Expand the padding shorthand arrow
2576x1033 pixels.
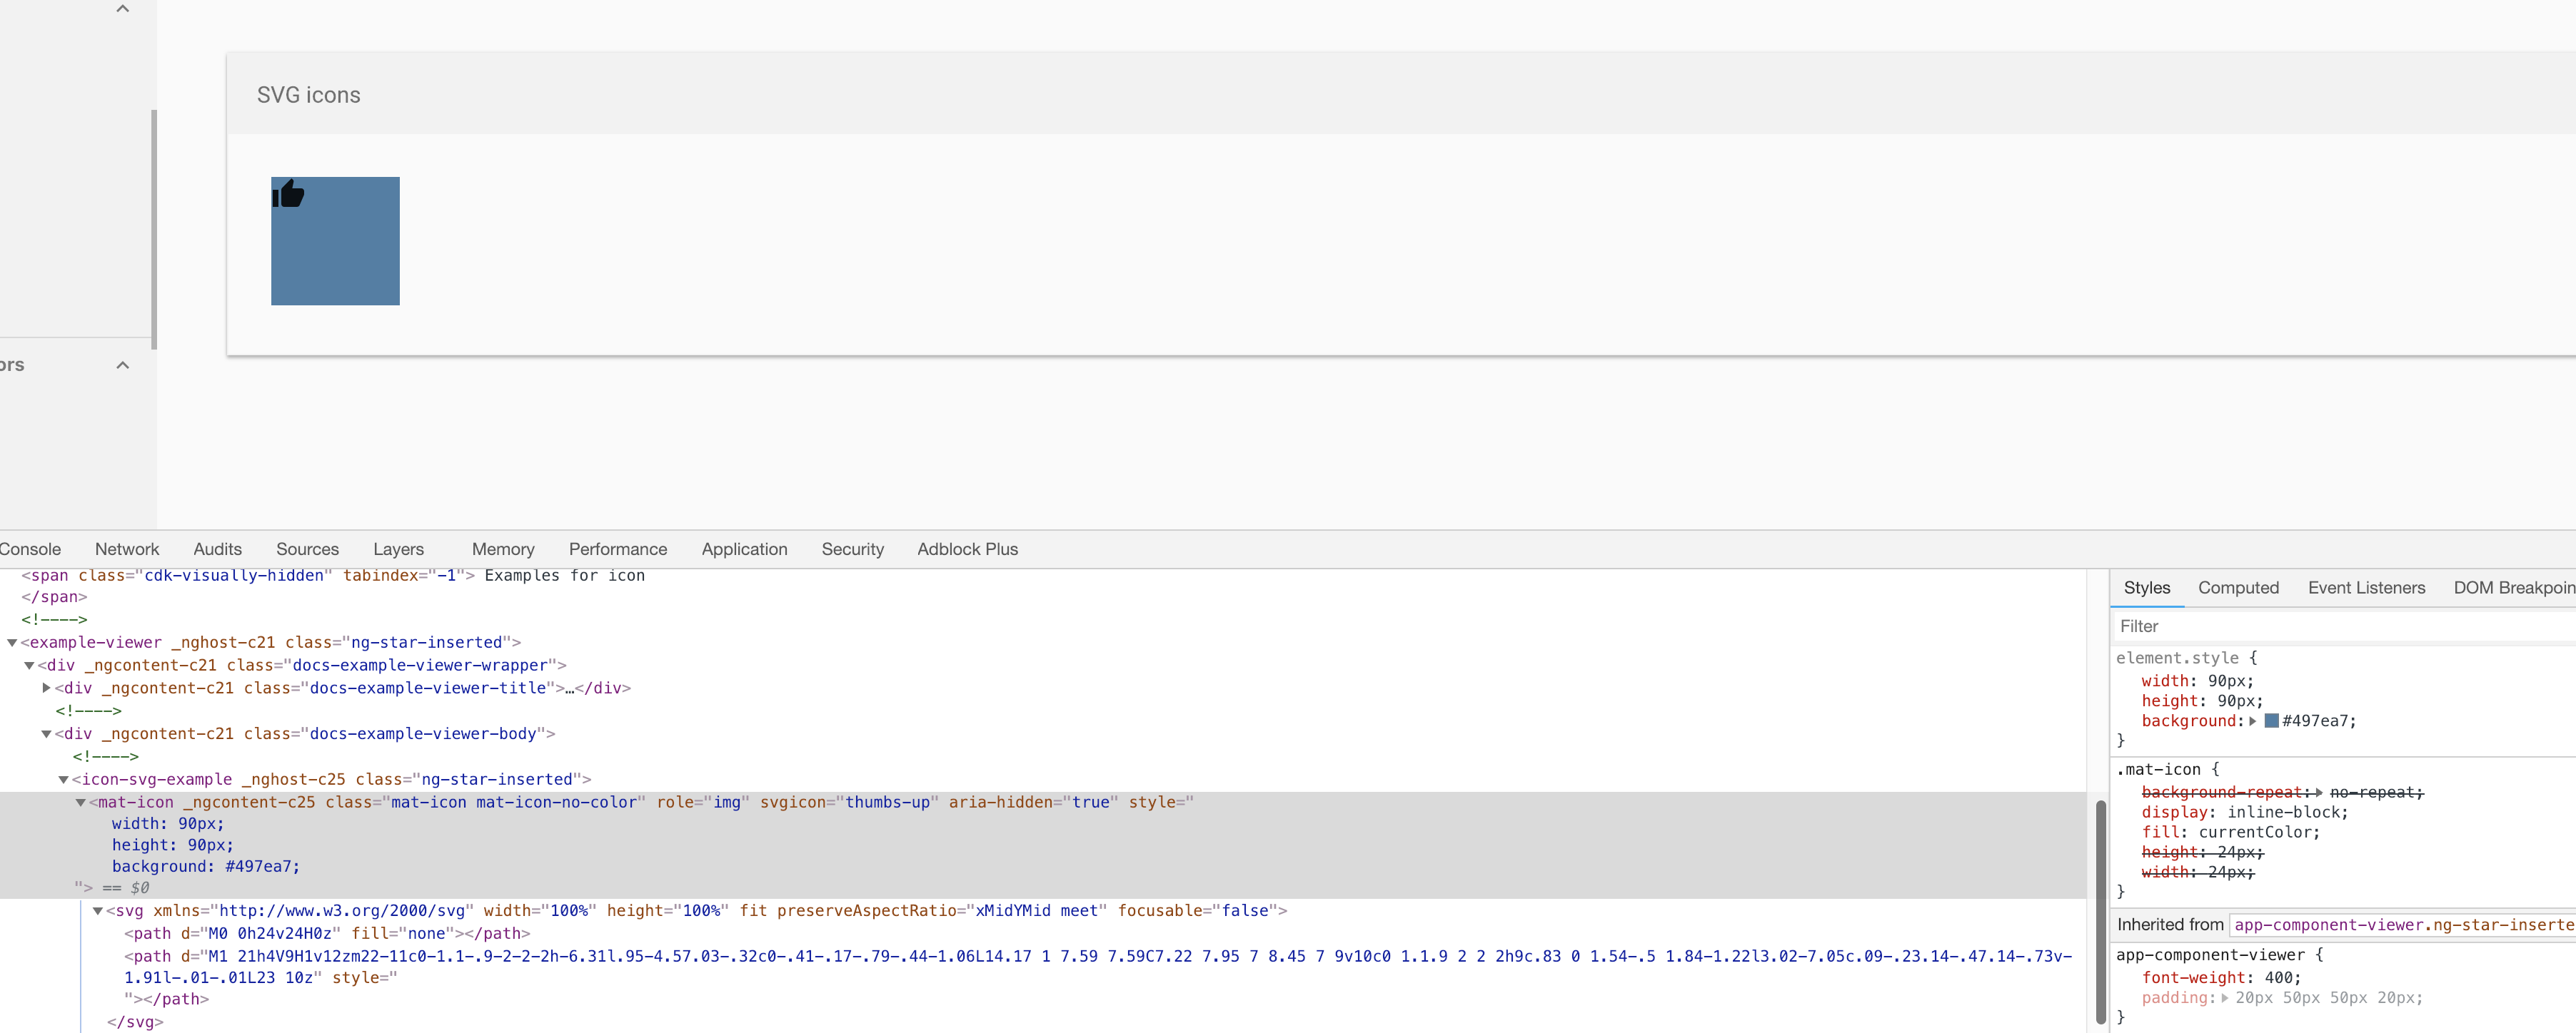pyautogui.click(x=2225, y=998)
